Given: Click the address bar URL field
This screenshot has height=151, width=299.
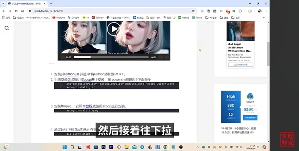Looking at the screenshot, I should [x=111, y=11].
